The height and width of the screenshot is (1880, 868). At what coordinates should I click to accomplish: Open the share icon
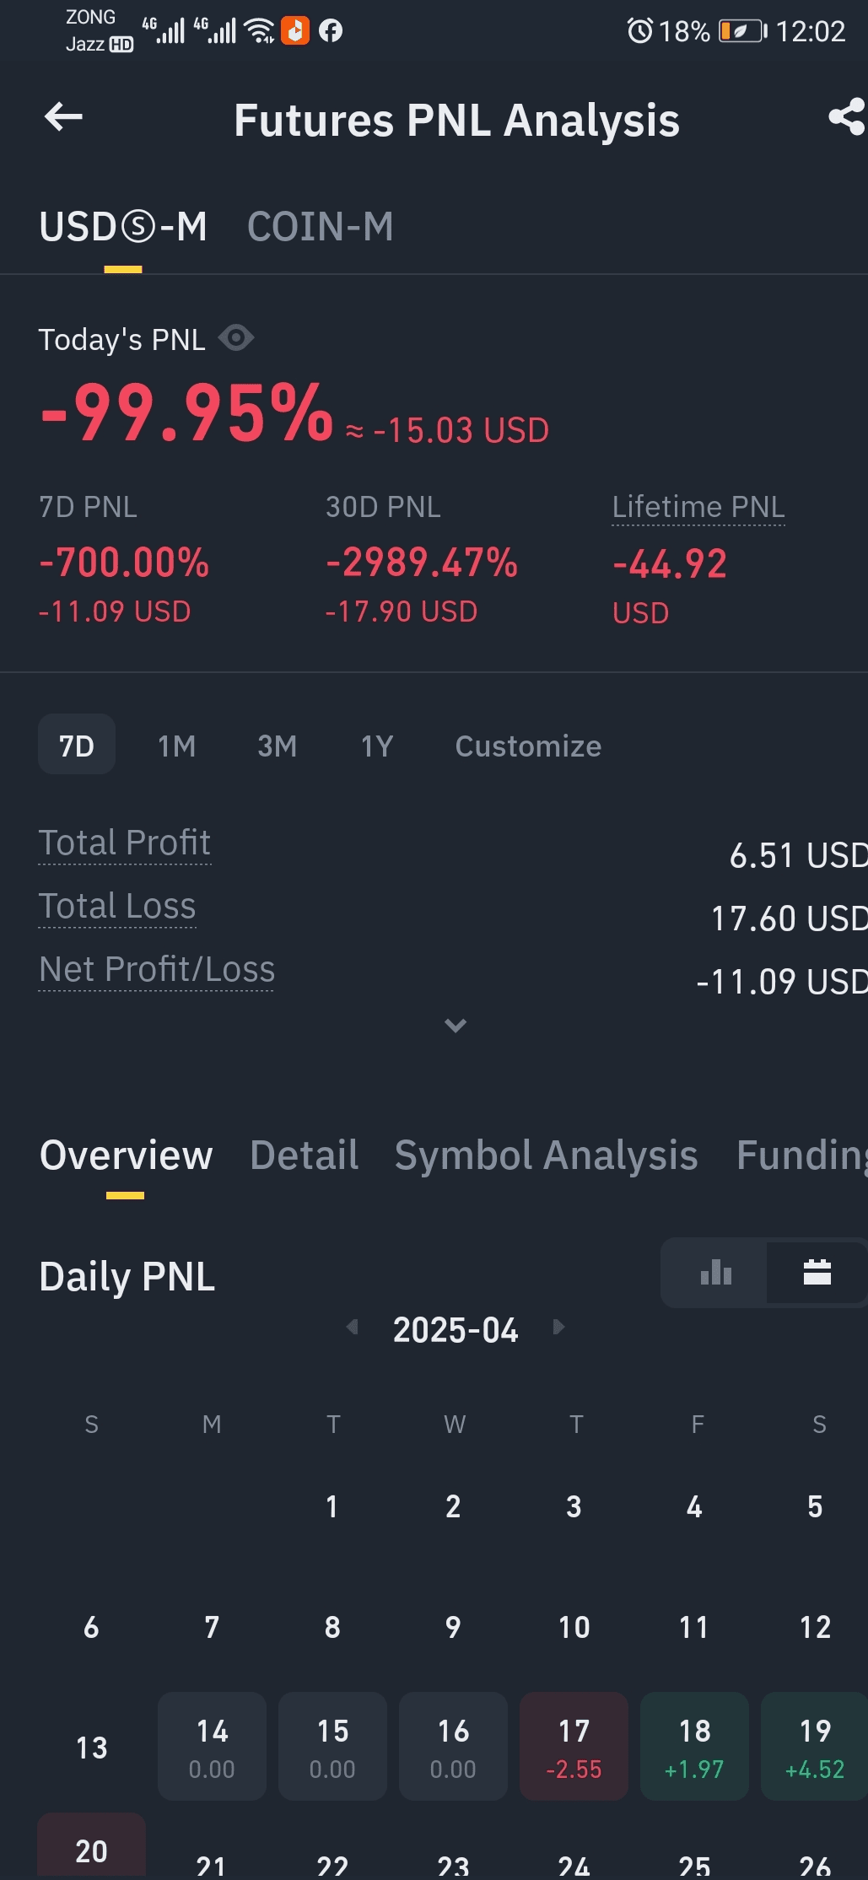pyautogui.click(x=847, y=116)
